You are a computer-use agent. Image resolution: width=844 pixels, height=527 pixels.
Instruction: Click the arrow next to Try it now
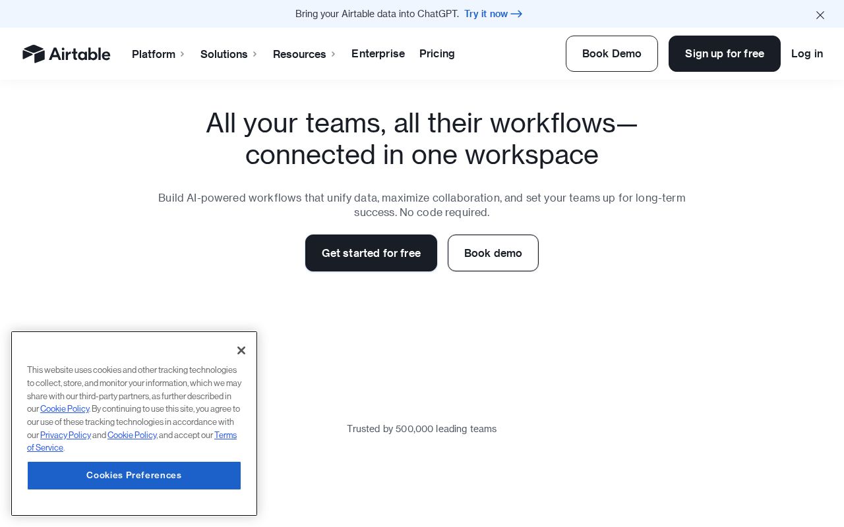pyautogui.click(x=516, y=14)
